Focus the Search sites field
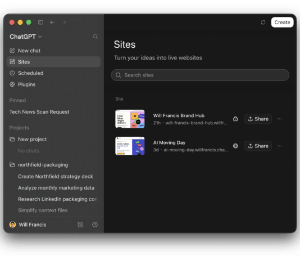Viewport: 300px width, 260px height. (200, 75)
